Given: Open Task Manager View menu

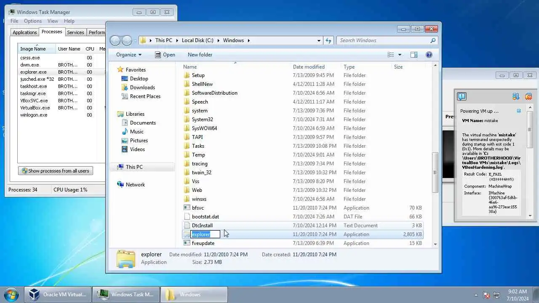Looking at the screenshot, I should (x=53, y=21).
